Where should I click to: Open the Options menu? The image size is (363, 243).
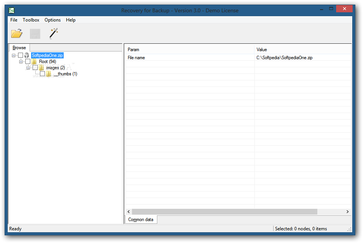(53, 20)
